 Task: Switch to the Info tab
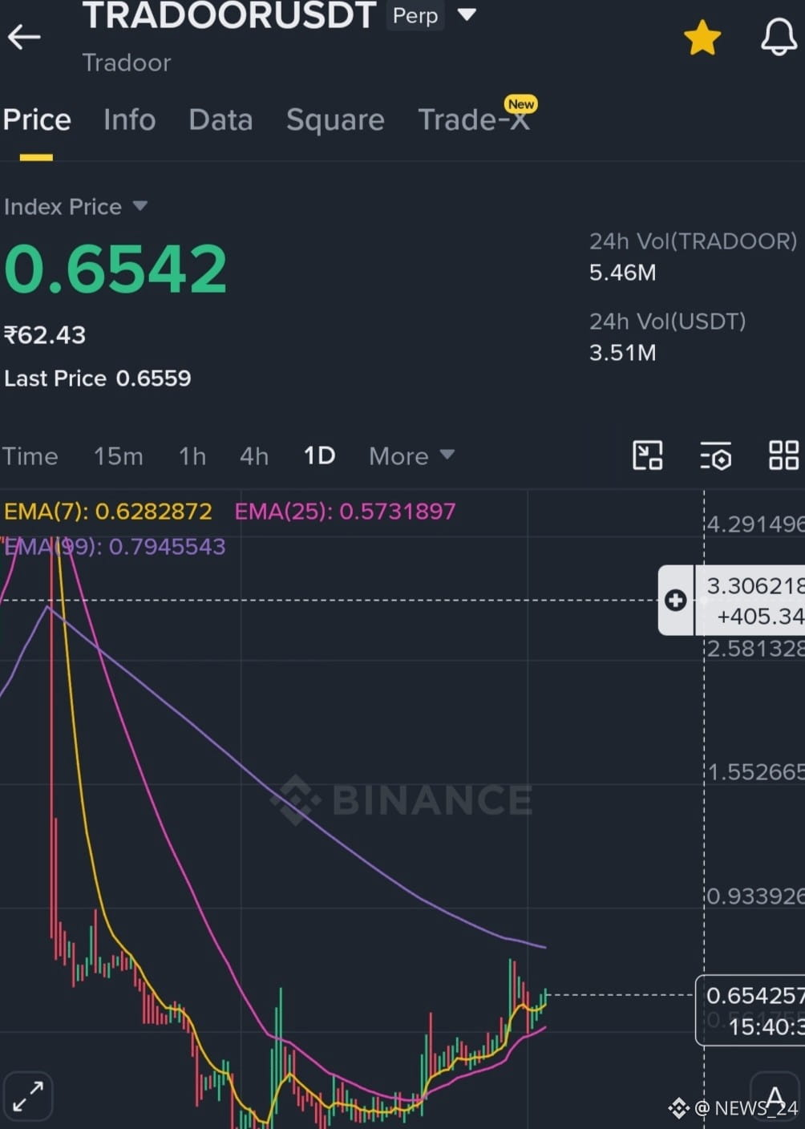pyautogui.click(x=130, y=119)
